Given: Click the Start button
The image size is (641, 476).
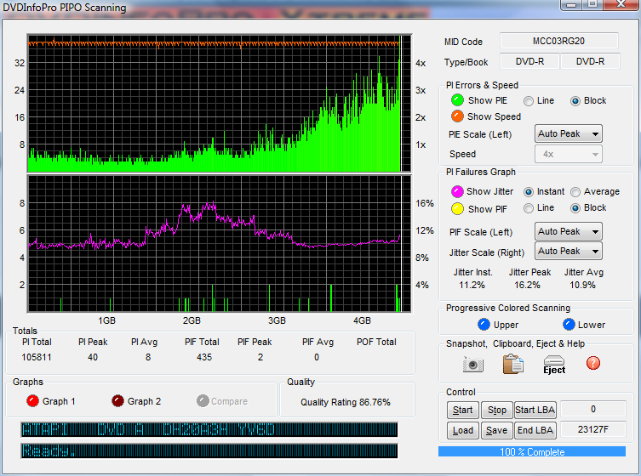Looking at the screenshot, I should click(463, 410).
